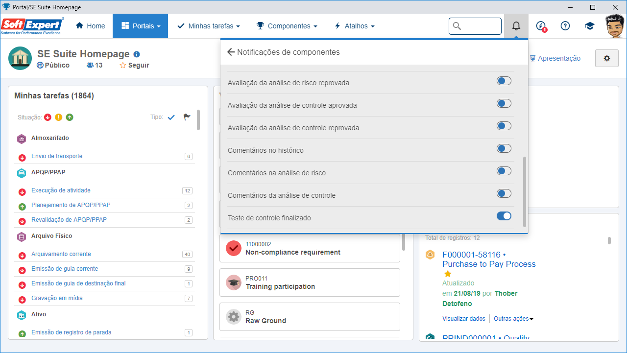Click the orange warning icon beside F000001-58116

(x=430, y=255)
